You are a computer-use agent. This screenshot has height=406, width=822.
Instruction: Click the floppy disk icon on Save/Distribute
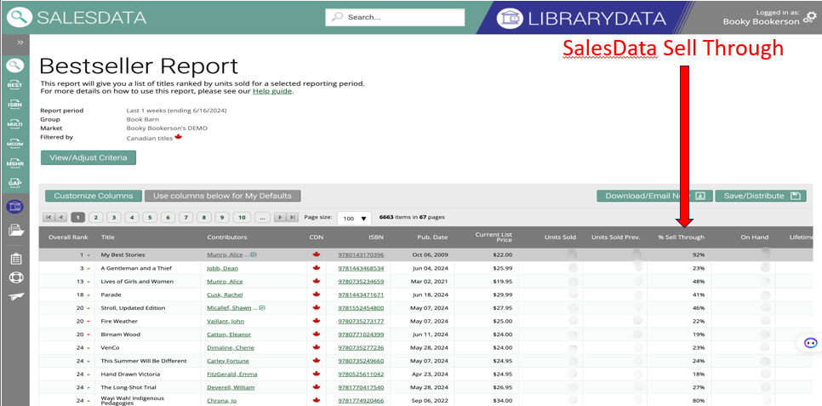click(x=796, y=196)
